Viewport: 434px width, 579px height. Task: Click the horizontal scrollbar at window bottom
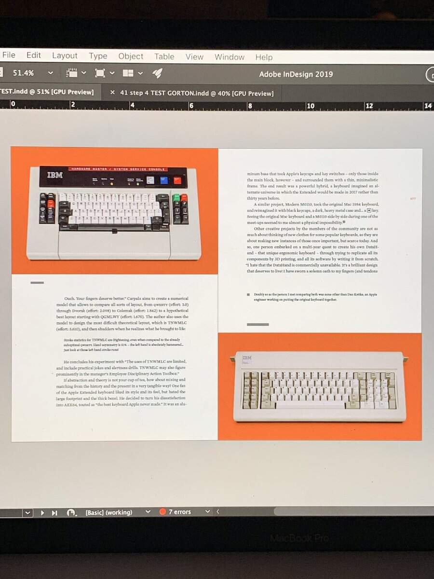click(353, 511)
